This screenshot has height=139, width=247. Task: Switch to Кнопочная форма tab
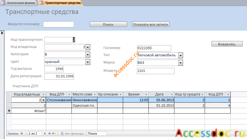point(19,3)
